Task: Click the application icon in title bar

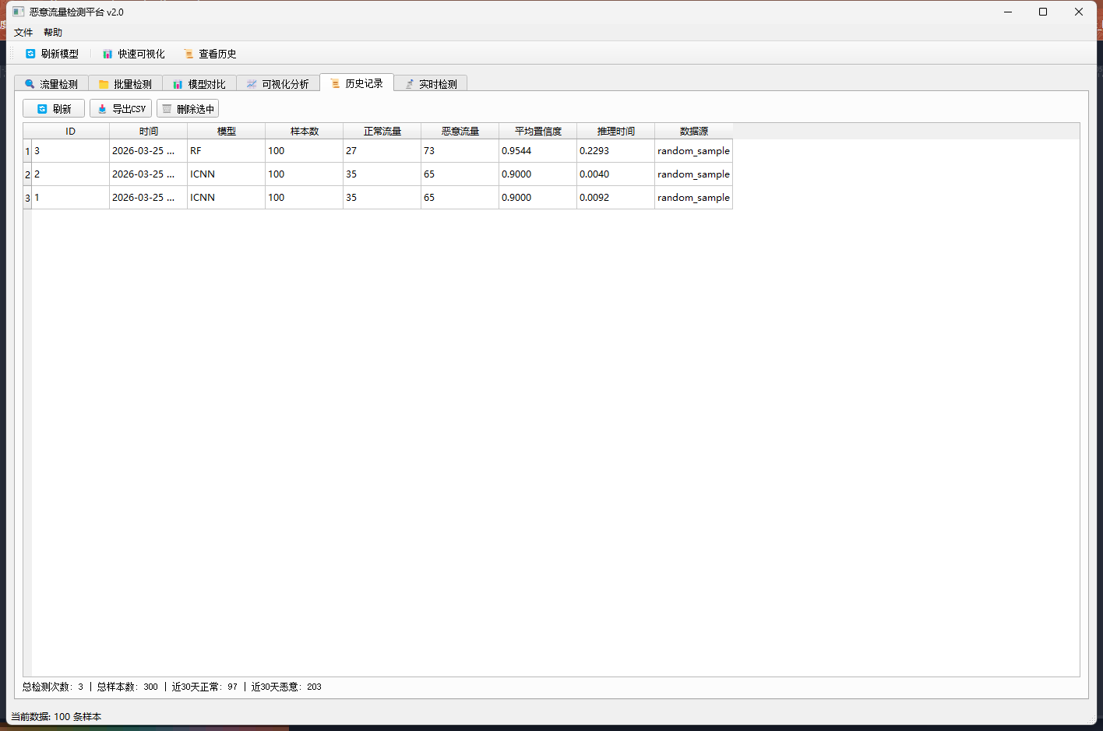Action: pos(19,12)
